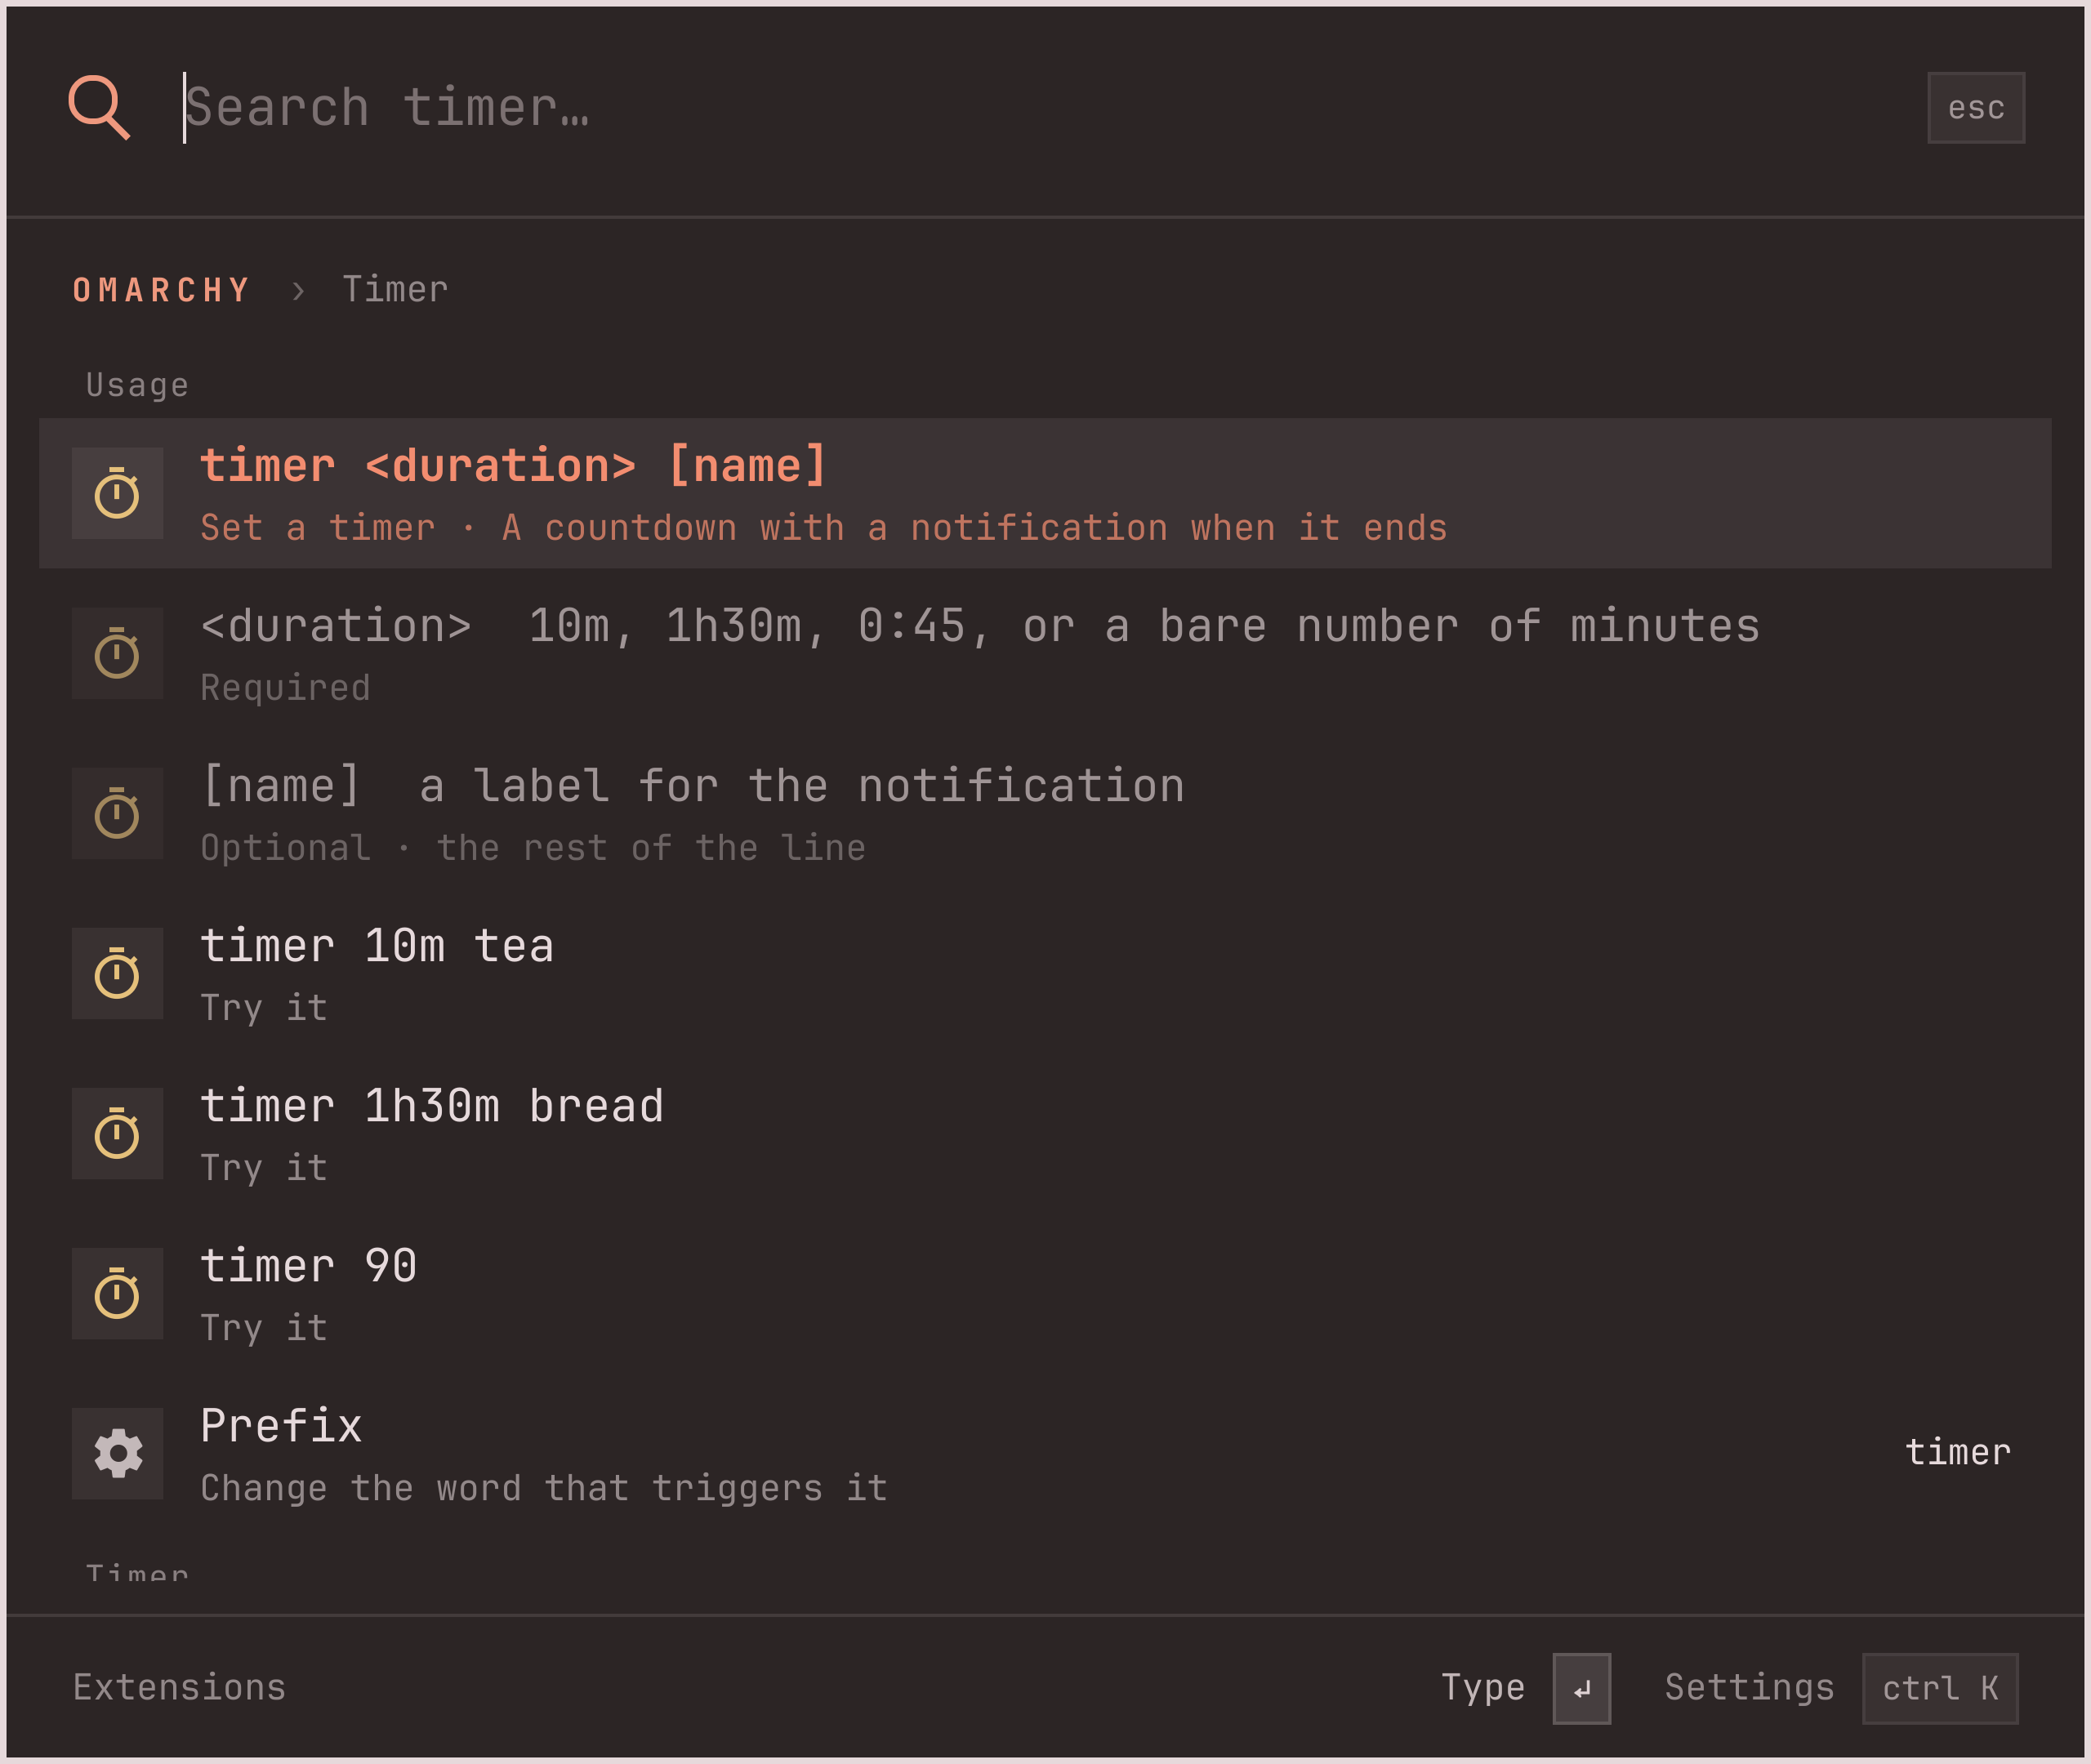The image size is (2091, 1764).
Task: Select the timer <duration> [name] entry
Action: coord(1045,493)
